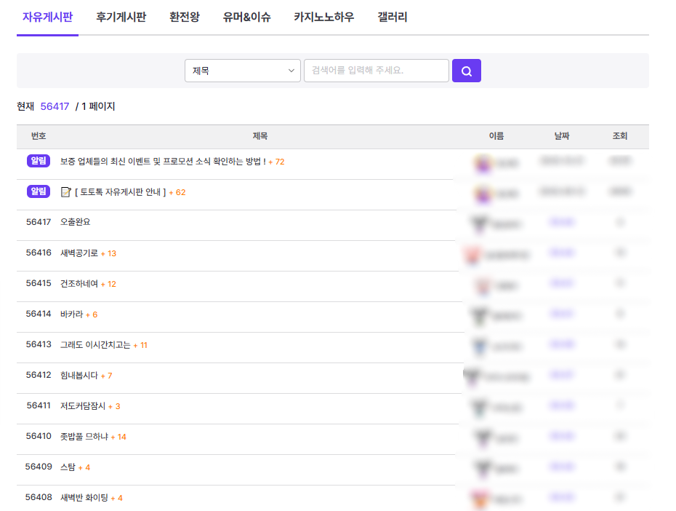
Task: Open the post titled 건조하네여
Action: point(79,284)
